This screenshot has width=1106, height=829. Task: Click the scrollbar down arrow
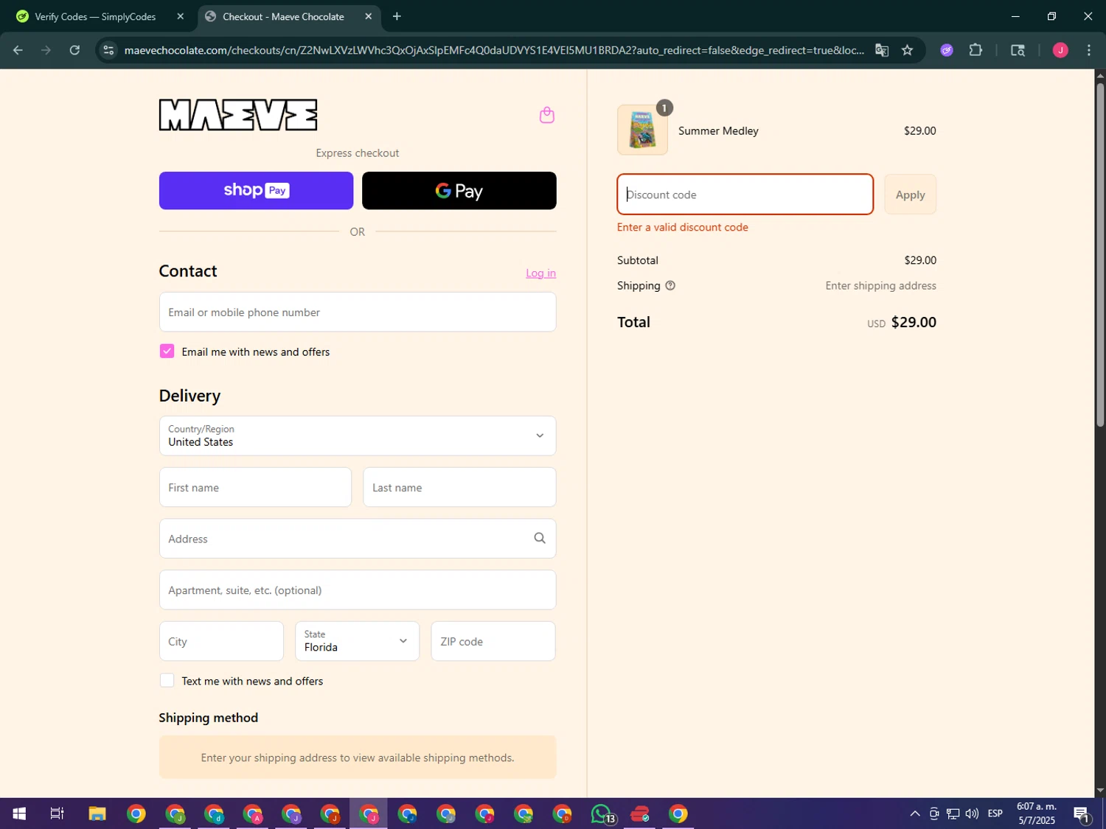pos(1099,791)
